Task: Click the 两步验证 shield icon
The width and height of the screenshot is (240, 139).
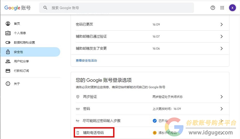Action: point(78,97)
